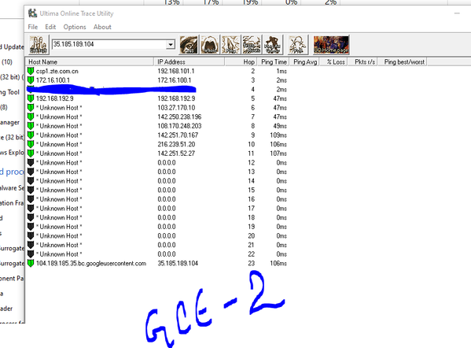The image size is (471, 348).
Task: Expand the IP address dropdown arrow
Action: (171, 45)
